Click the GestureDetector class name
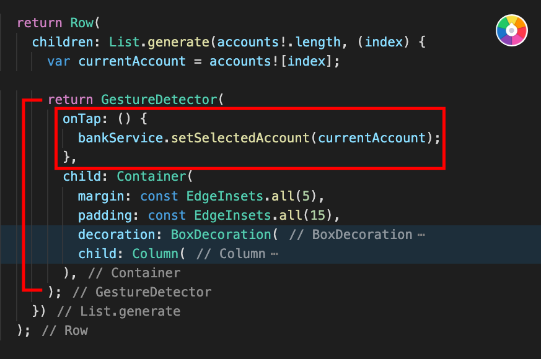Viewport: 541px width, 359px height. point(159,100)
